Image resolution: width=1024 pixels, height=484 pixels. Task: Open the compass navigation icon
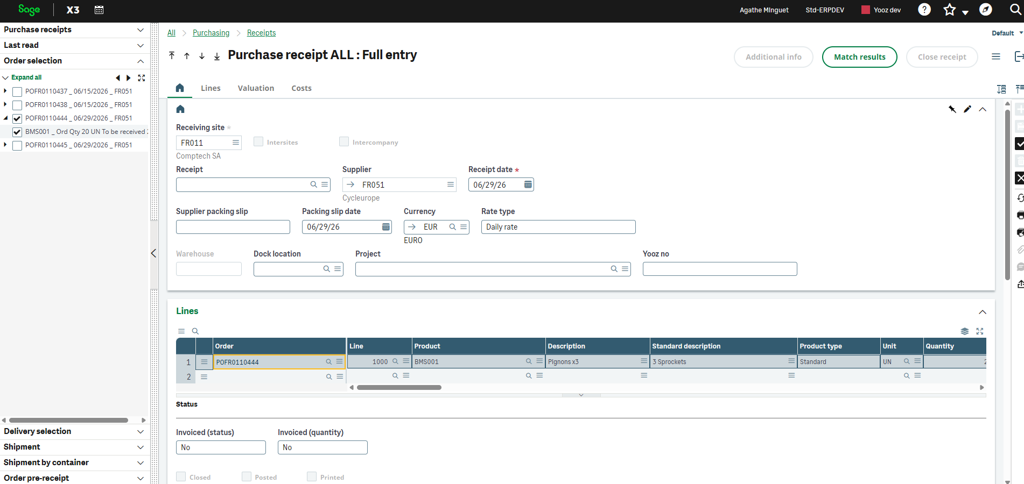point(986,10)
